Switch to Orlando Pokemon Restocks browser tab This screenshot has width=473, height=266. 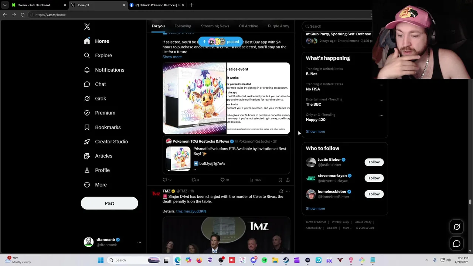pos(157,5)
